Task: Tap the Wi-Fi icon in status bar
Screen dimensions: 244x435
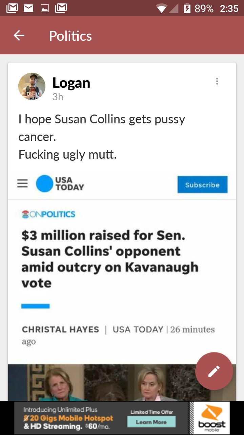Action: [x=162, y=8]
